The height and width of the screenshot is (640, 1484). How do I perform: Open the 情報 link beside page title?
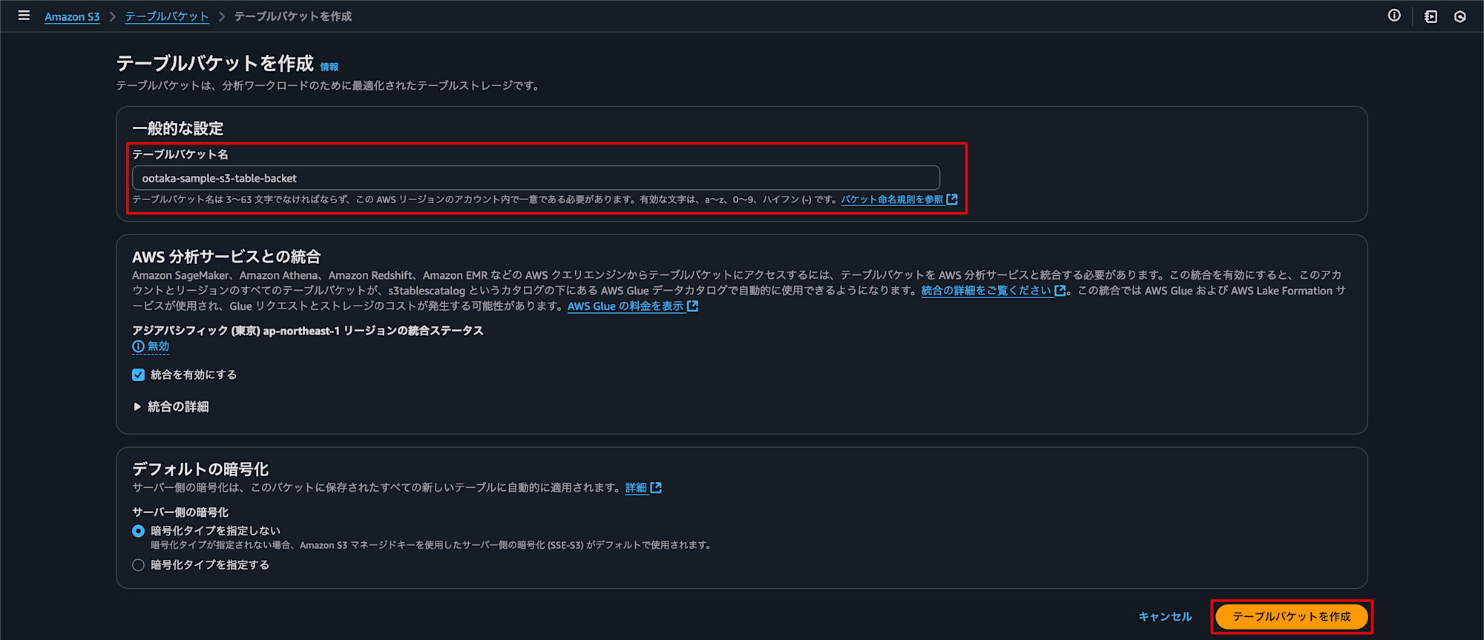329,67
